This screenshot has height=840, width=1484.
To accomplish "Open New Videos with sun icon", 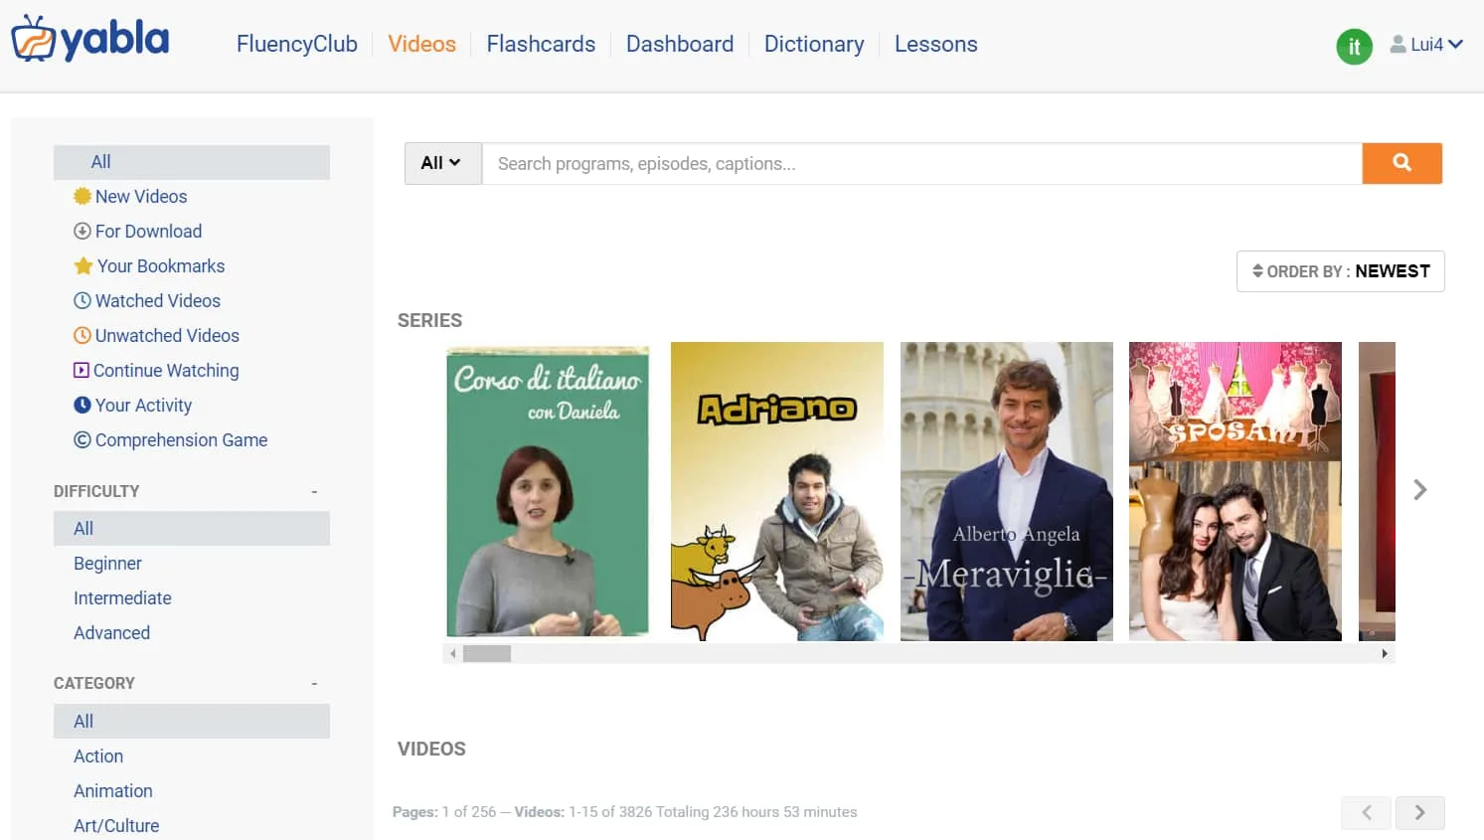I will 140,197.
